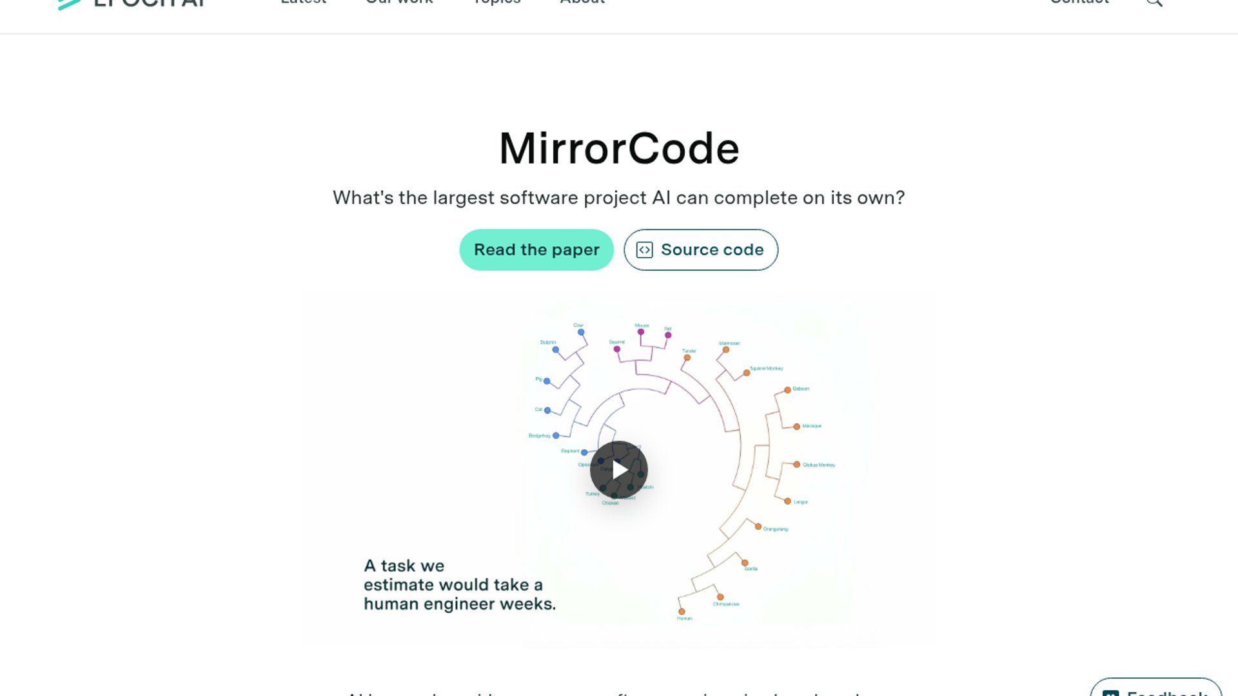Open the Our work nav menu item
1238x696 pixels.
tap(399, 2)
